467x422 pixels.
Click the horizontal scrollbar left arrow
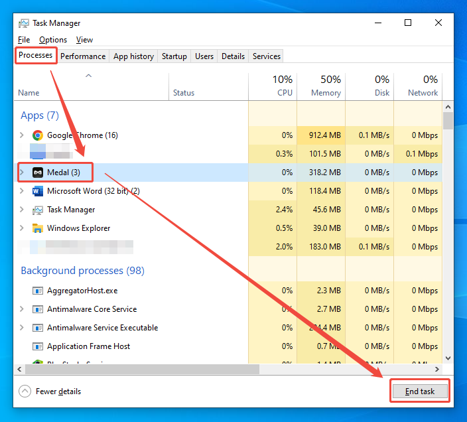(19, 370)
